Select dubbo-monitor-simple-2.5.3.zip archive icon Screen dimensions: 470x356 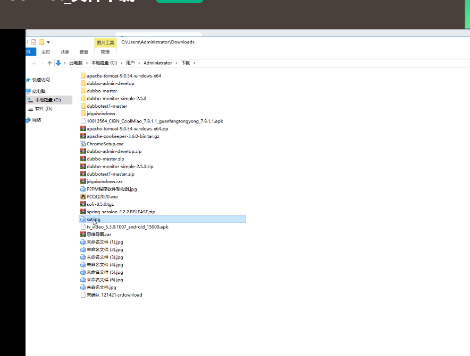tap(83, 167)
